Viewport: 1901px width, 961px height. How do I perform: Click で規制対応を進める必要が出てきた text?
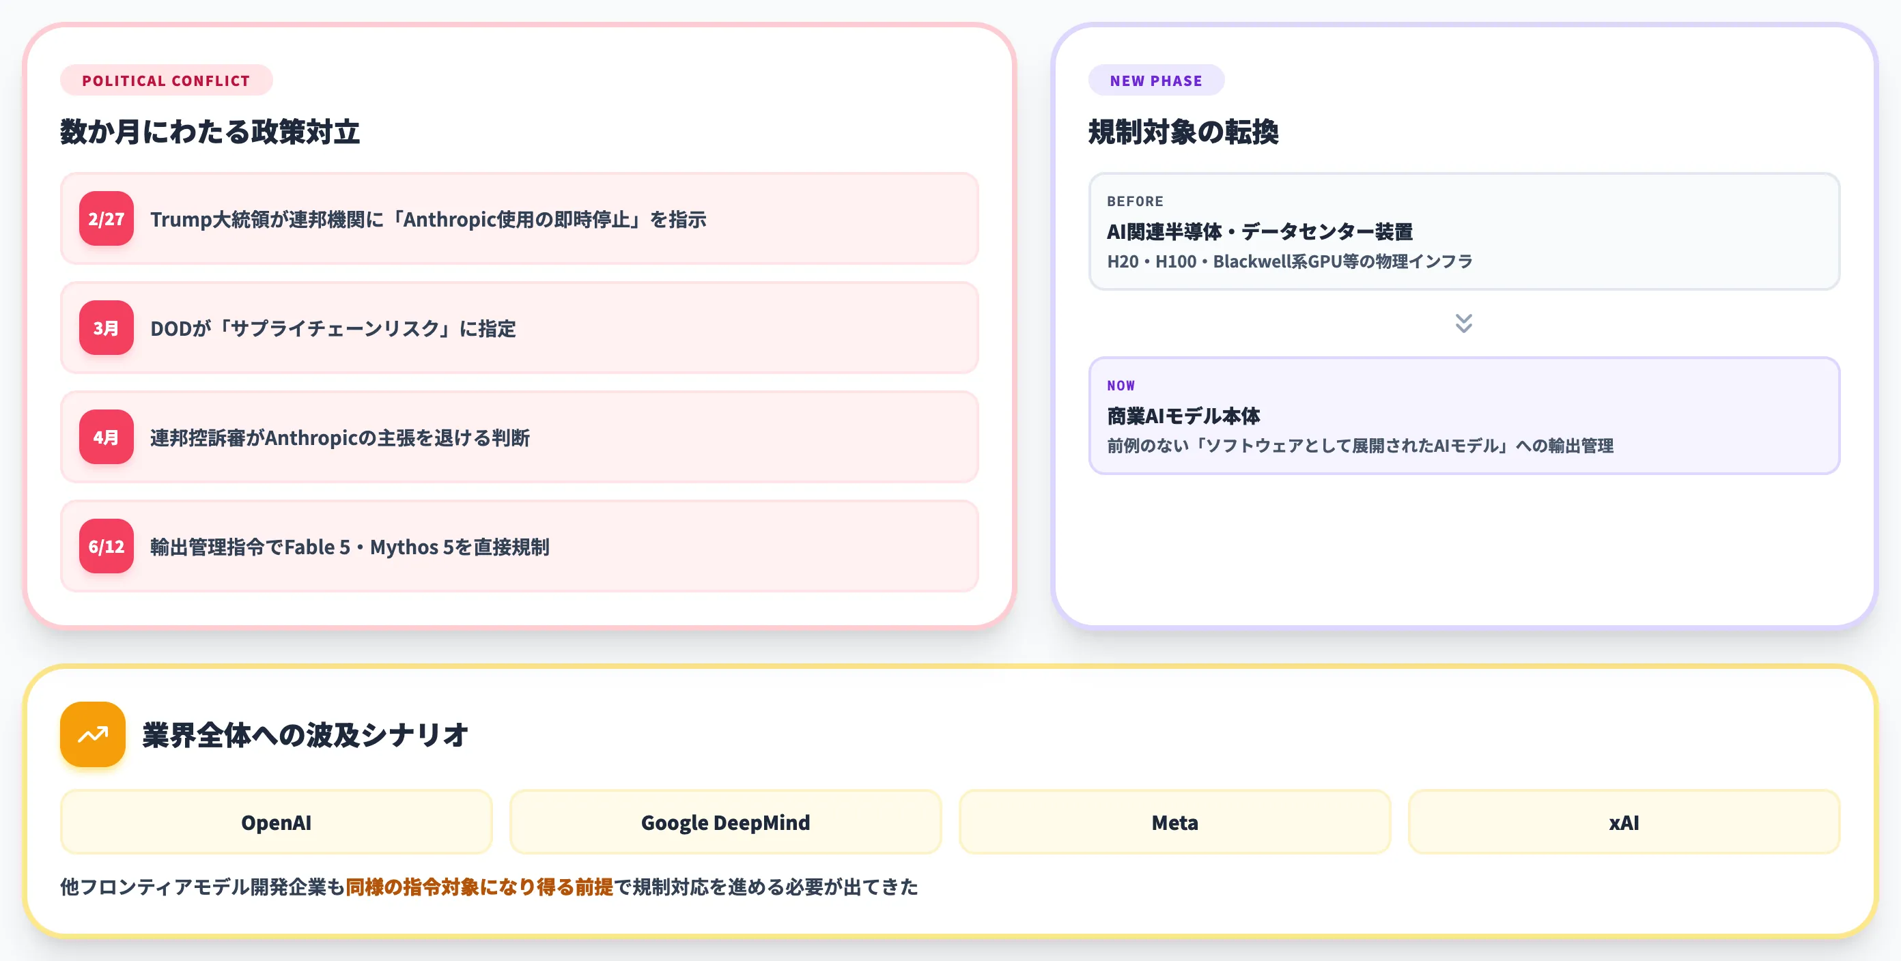pyautogui.click(x=766, y=887)
